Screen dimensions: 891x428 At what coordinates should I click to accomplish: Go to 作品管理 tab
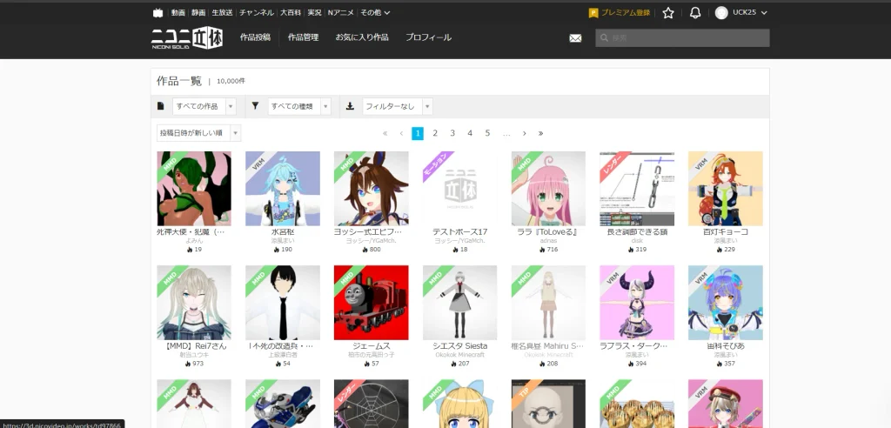click(304, 37)
